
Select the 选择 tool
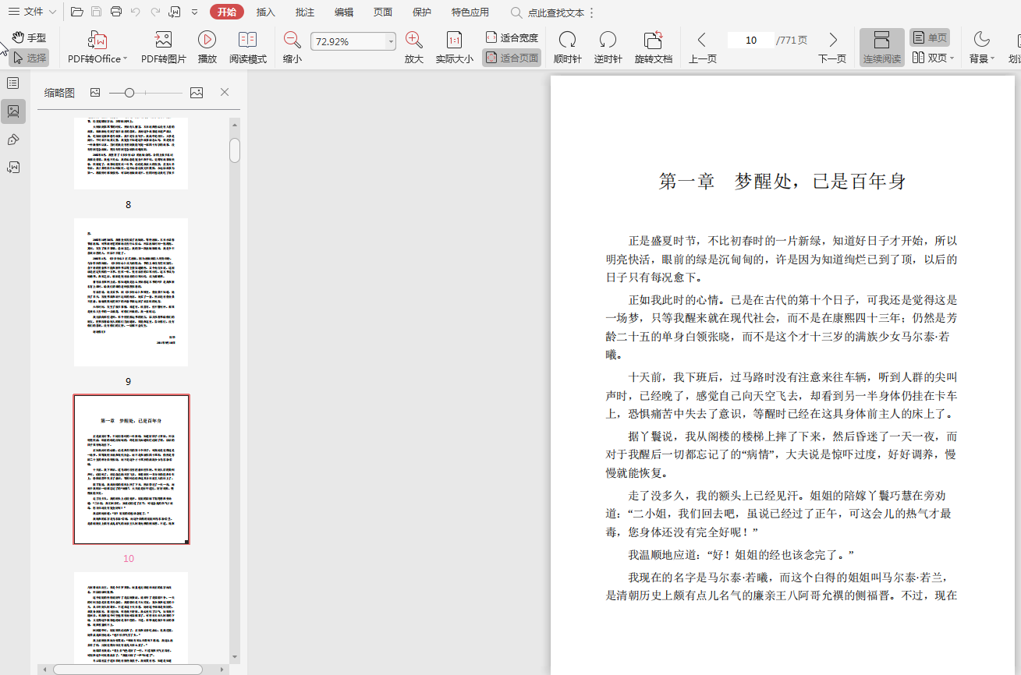pos(29,58)
